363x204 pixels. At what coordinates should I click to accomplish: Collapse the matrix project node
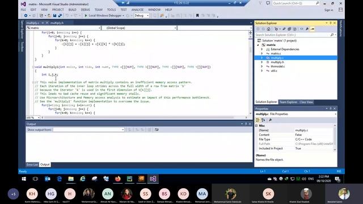click(259, 45)
